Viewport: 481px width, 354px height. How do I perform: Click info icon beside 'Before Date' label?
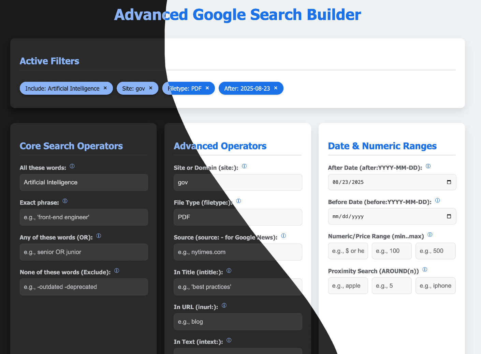coord(438,200)
